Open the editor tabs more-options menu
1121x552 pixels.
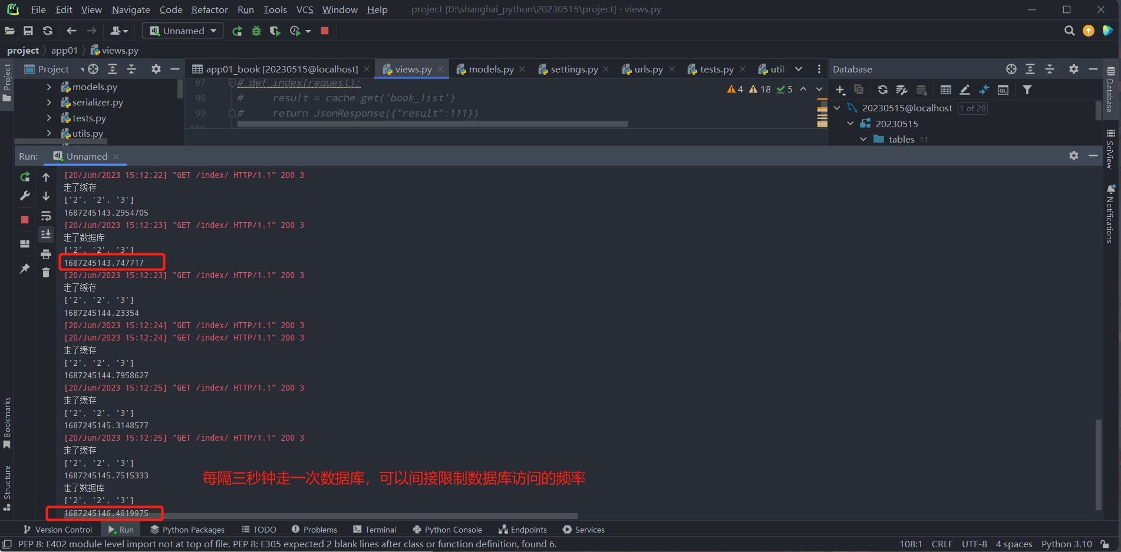tap(819, 69)
